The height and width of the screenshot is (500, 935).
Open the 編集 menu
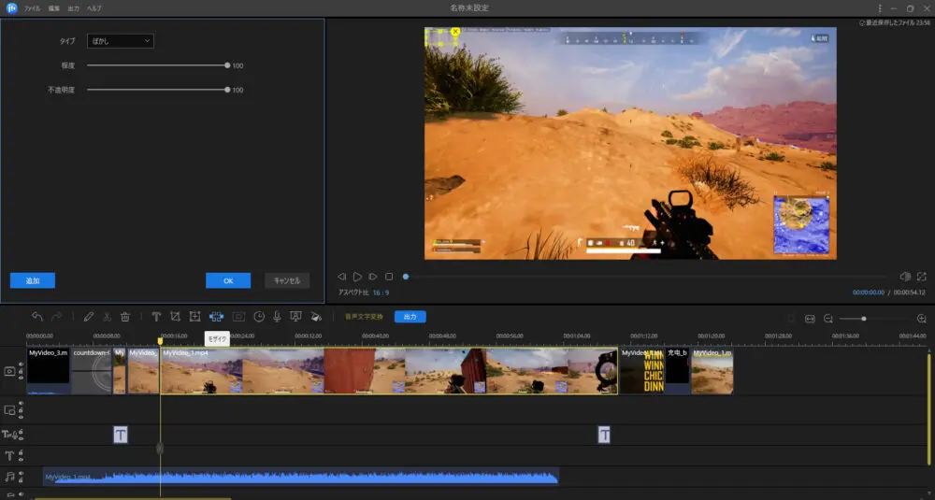[x=53, y=8]
